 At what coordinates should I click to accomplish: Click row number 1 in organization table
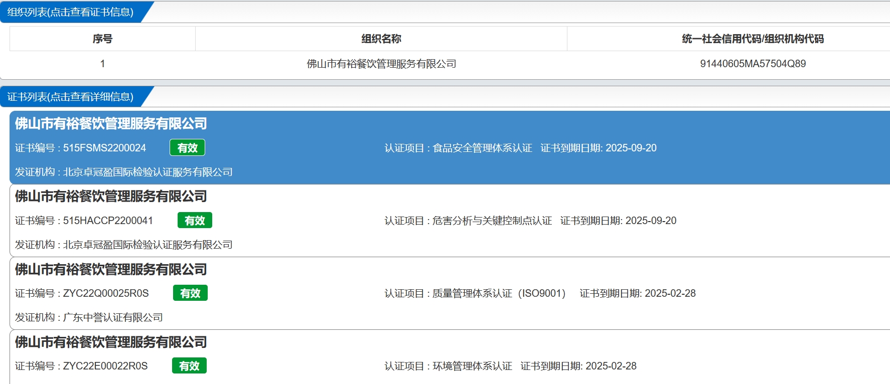click(102, 64)
